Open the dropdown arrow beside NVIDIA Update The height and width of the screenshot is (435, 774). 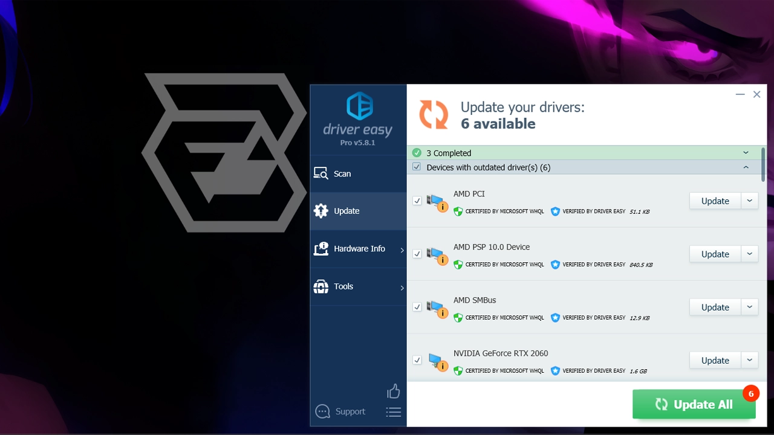click(x=750, y=360)
